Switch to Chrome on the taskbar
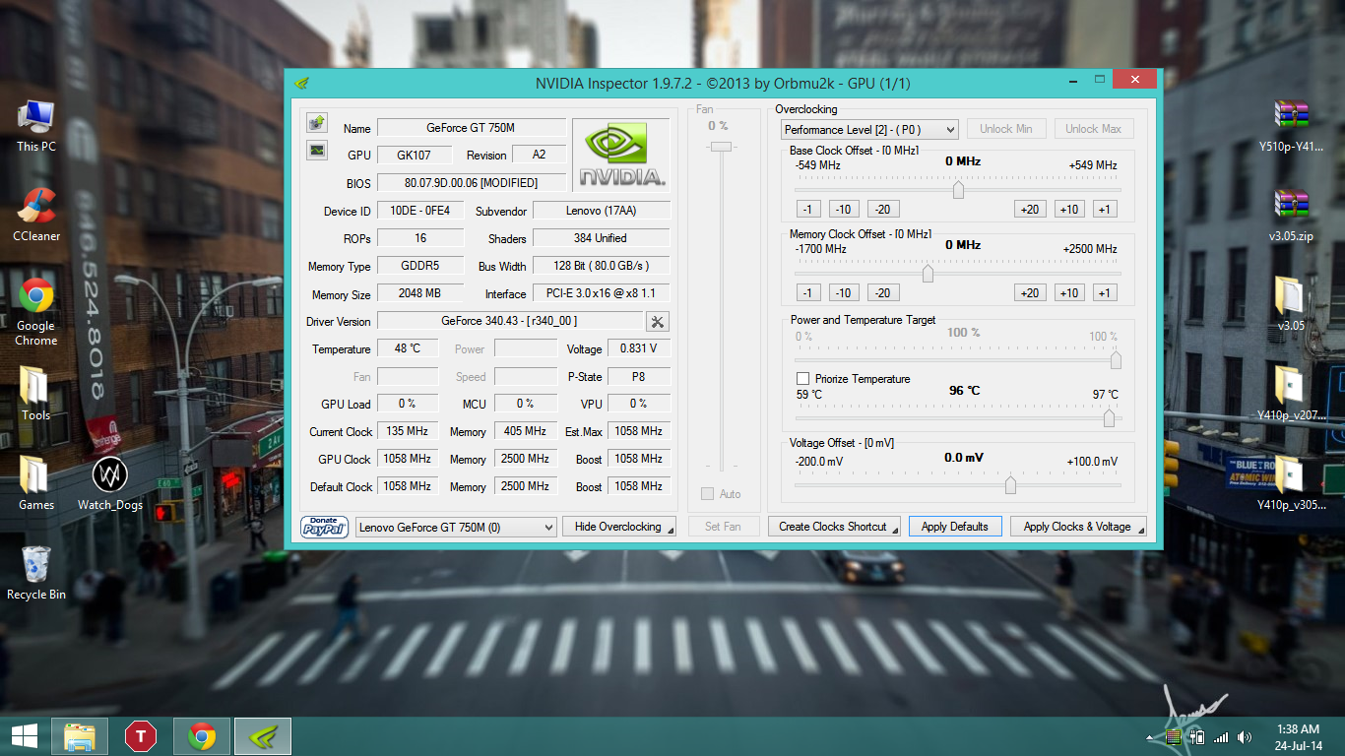This screenshot has width=1345, height=756. point(202,736)
